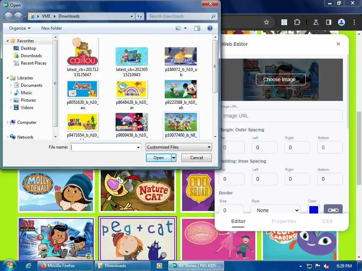Select Desktop in Favorites
362x271 pixels.
28,48
